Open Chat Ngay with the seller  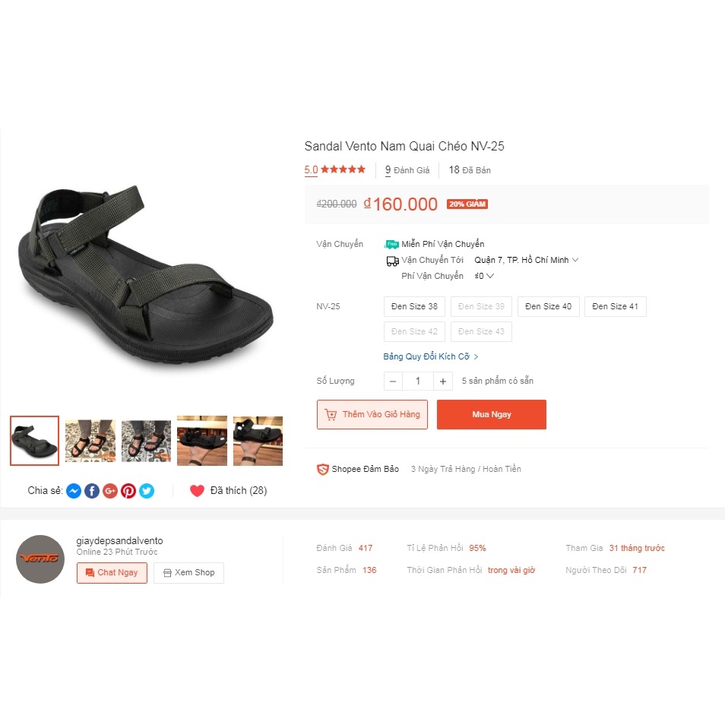point(112,573)
